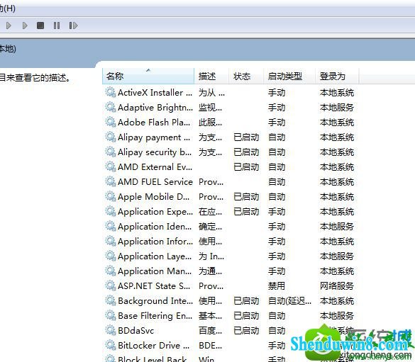The height and width of the screenshot is (362, 415).
Task: Sort list by 名称 column header
Action: point(148,76)
